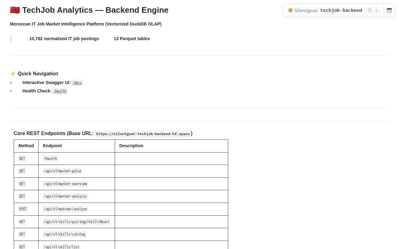The height and width of the screenshot is (249, 399).
Task: Click the Moroccan IT Job Market subtitle
Action: pyautogui.click(x=86, y=24)
